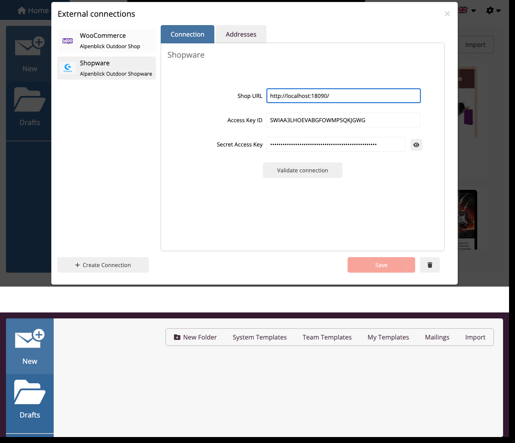Viewport: 515px width, 443px height.
Task: Click Create Connection button
Action: tap(103, 265)
